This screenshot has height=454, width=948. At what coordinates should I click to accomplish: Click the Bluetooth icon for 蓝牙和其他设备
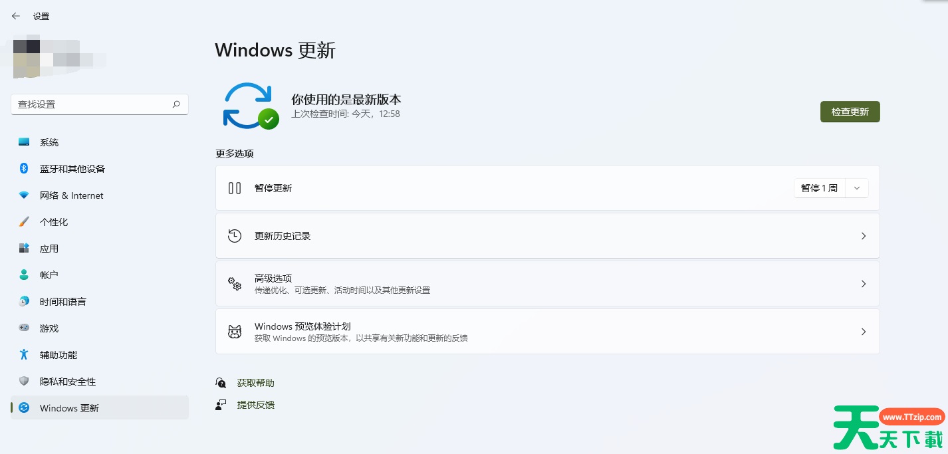(x=24, y=169)
